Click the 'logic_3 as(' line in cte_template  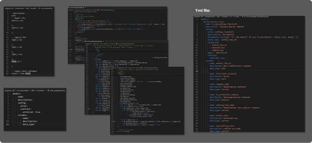pyautogui.click(x=17, y=54)
